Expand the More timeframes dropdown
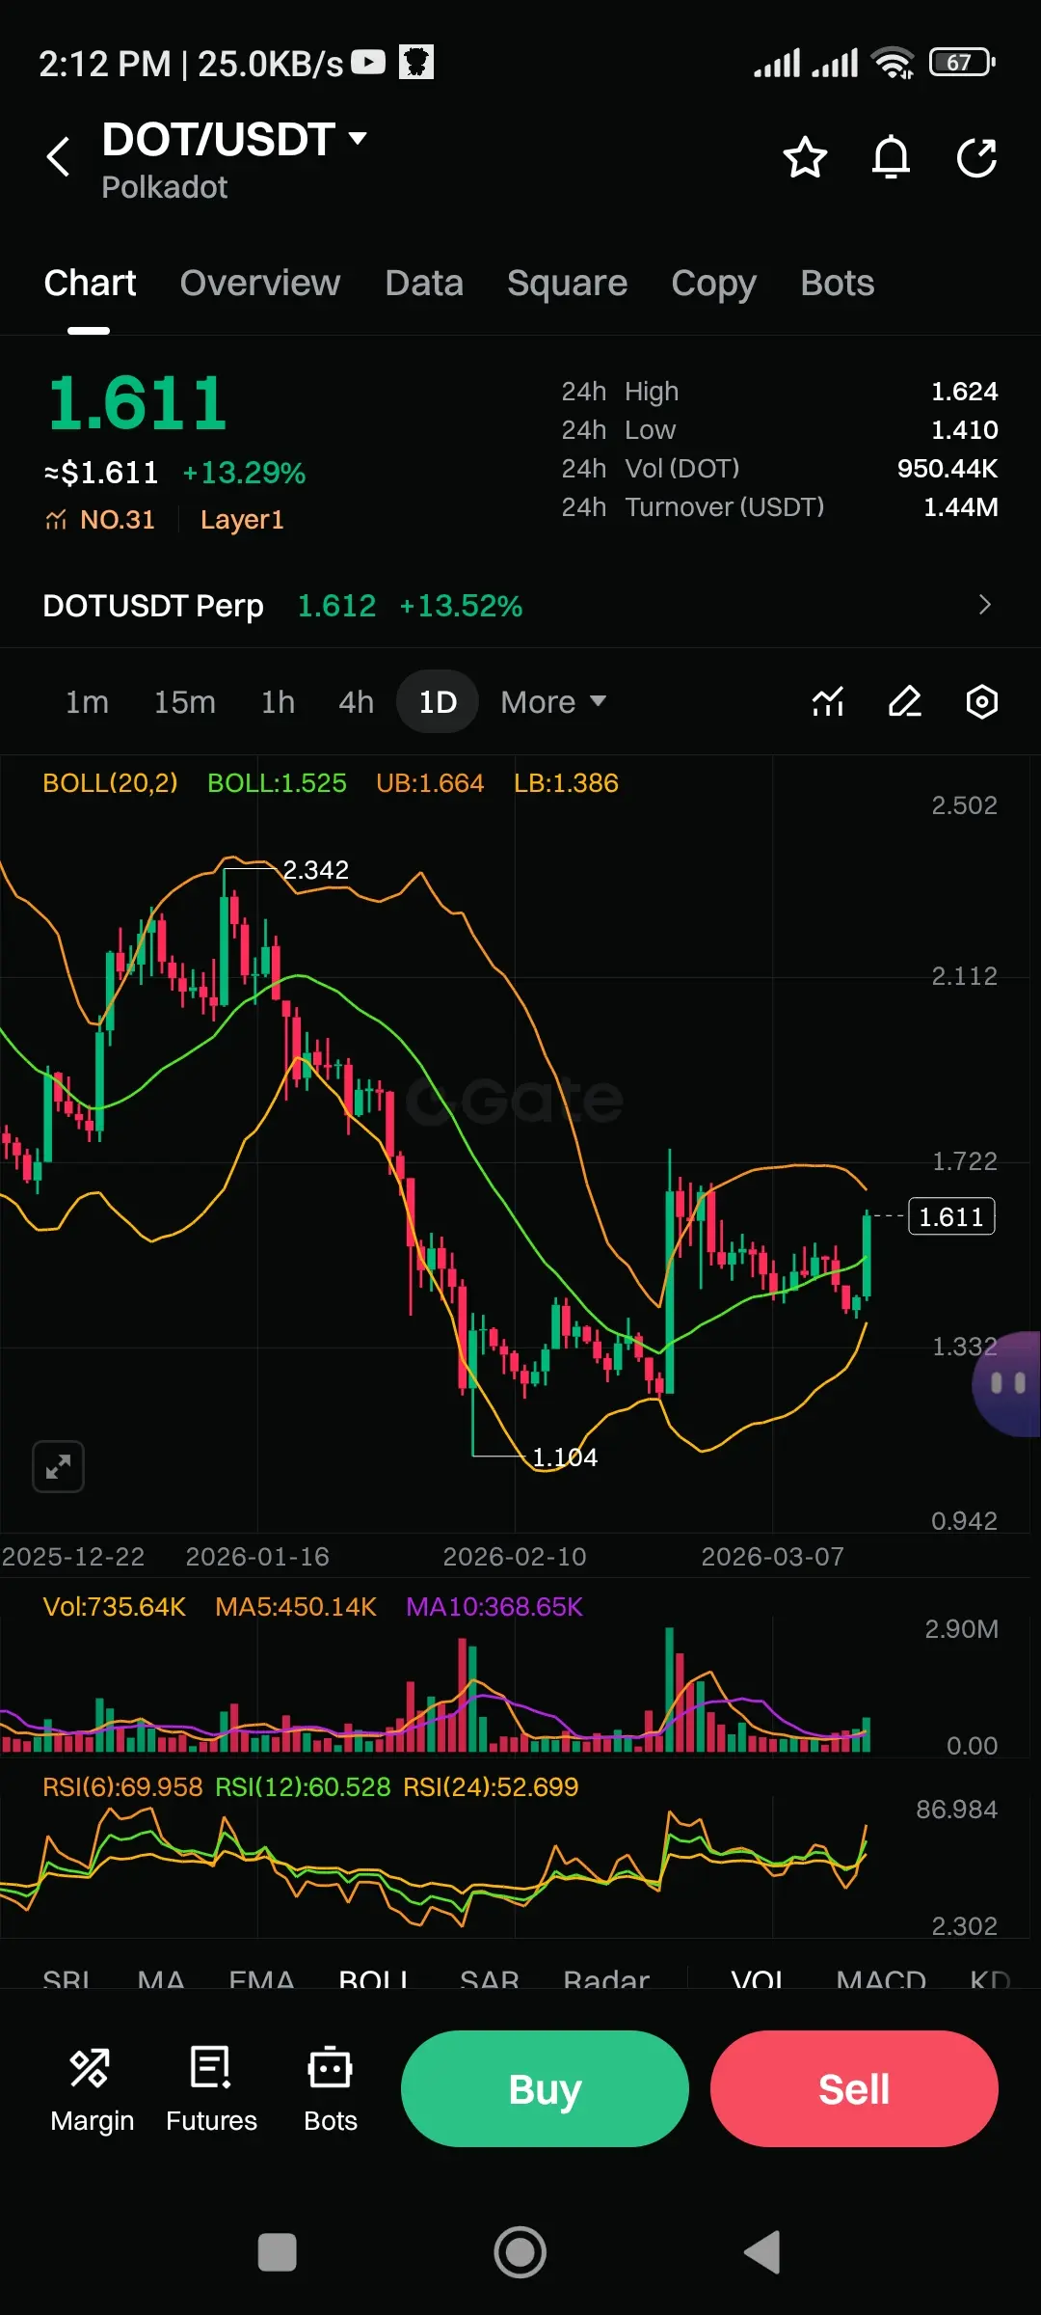Viewport: 1041px width, 2315px height. click(x=553, y=702)
